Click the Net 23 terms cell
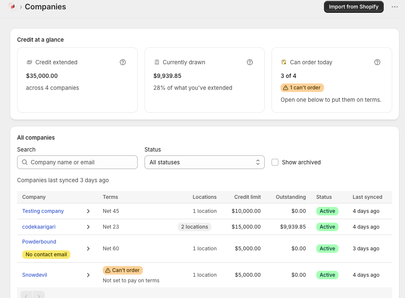Screen dimensions: 405x298 pos(111,227)
